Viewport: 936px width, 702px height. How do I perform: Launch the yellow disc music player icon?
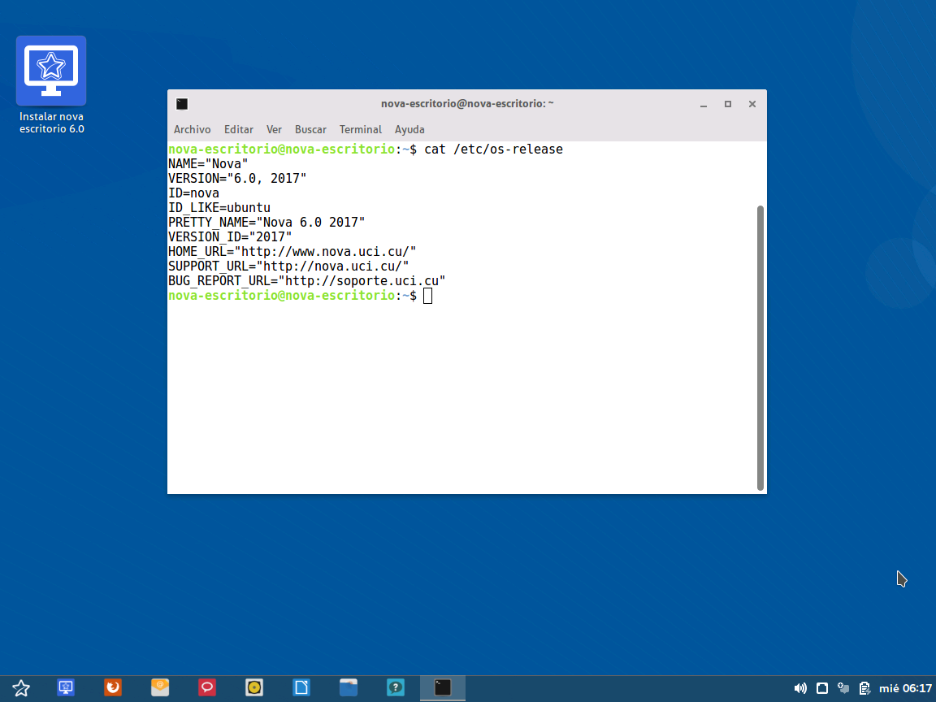click(254, 687)
